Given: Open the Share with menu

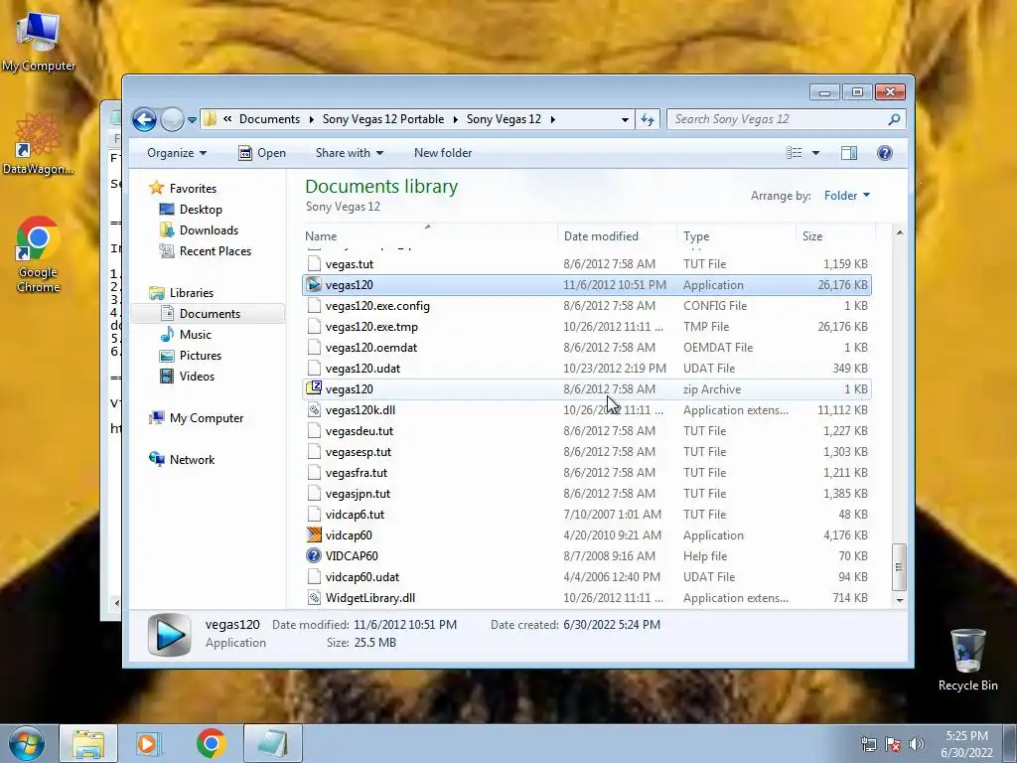Looking at the screenshot, I should (x=349, y=153).
